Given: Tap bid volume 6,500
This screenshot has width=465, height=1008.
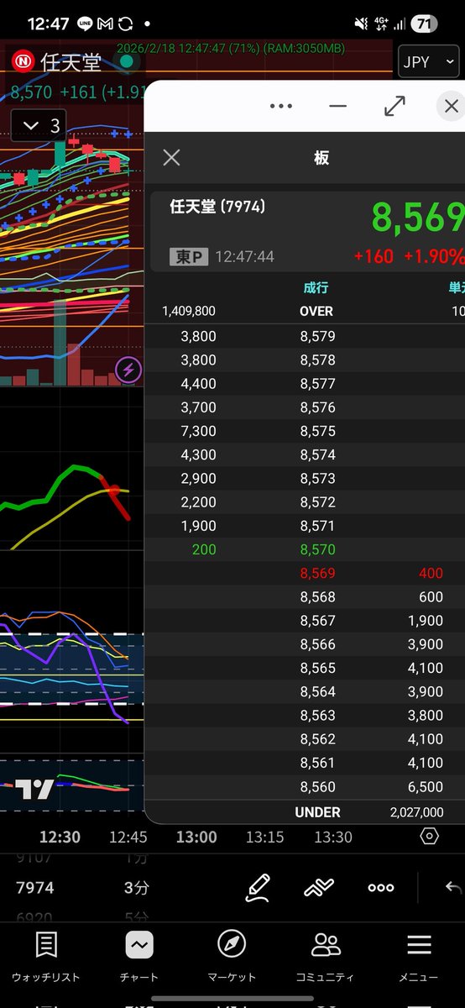Looking at the screenshot, I should 425,786.
